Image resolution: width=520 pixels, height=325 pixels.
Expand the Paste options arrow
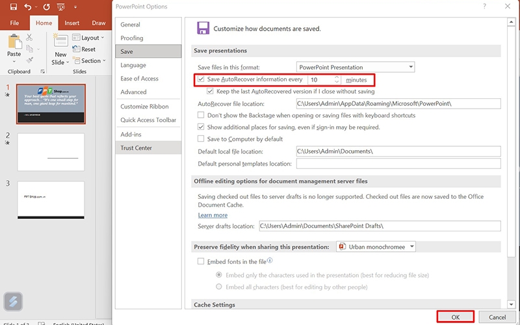point(14,62)
